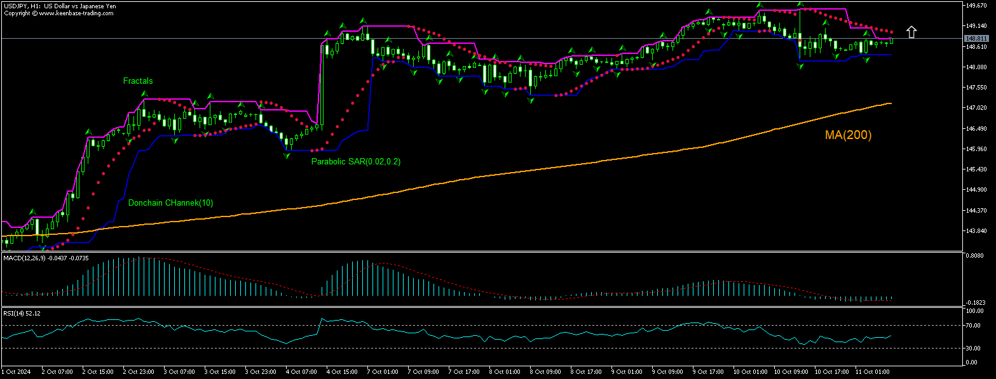Select the MA(200) text label
Image resolution: width=996 pixels, height=379 pixels.
click(848, 135)
